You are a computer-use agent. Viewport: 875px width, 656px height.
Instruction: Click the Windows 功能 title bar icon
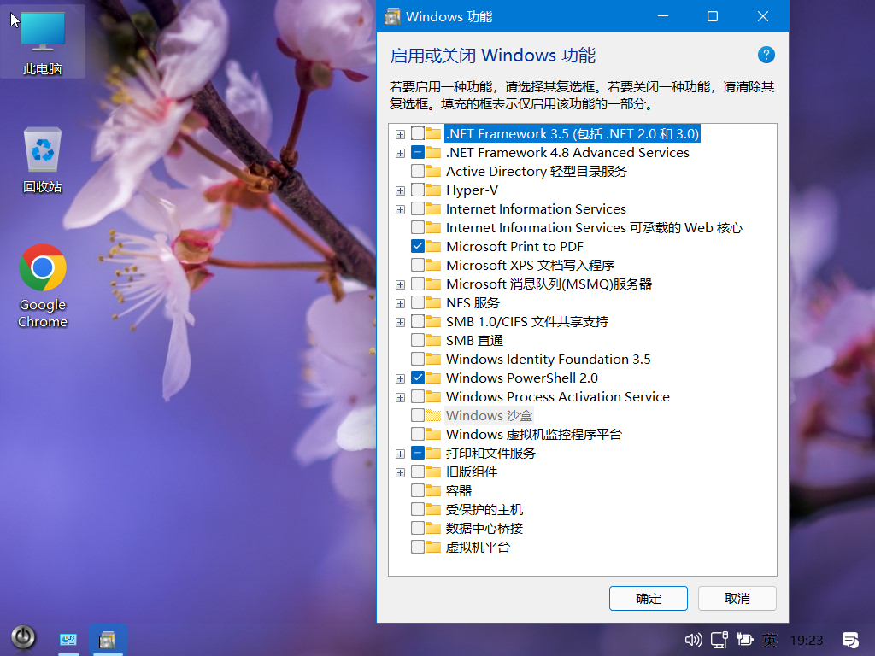tap(393, 17)
